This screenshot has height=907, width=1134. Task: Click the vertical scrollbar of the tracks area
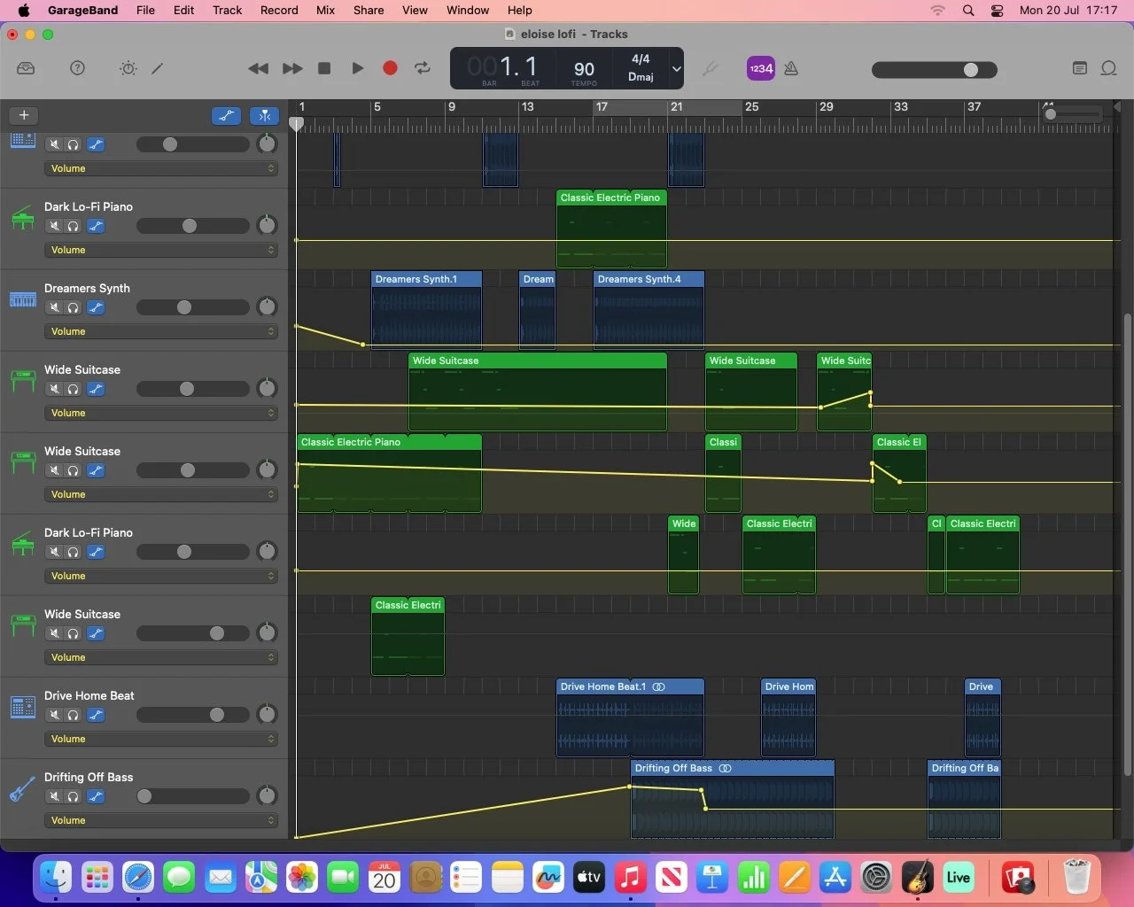tap(1127, 545)
